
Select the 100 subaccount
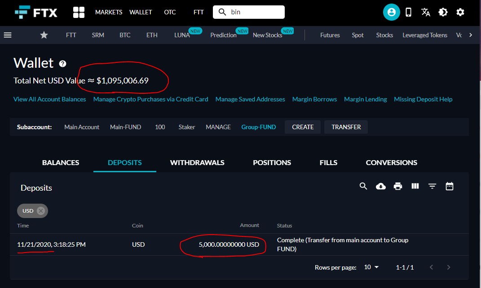click(x=160, y=127)
